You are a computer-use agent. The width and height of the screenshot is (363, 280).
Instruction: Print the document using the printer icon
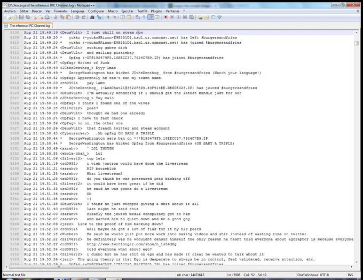coord(47,17)
